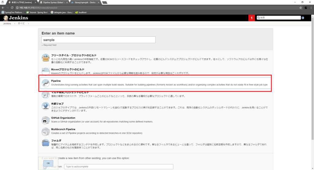Switch to Pipeline Syntax browser tab
The height and width of the screenshot is (170, 314).
coord(53,2)
